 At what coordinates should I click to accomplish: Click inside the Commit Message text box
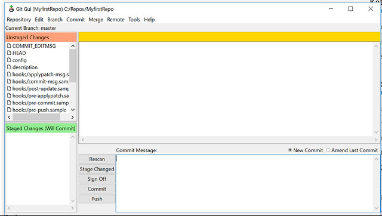tap(244, 183)
